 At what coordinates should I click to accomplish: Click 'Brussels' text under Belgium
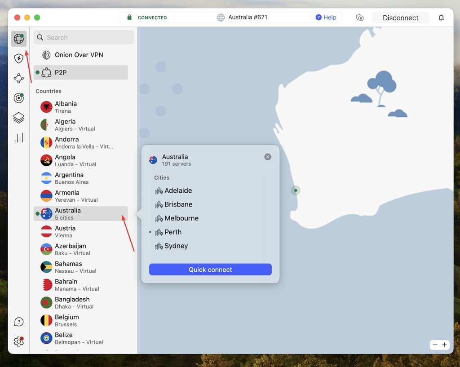tap(66, 324)
